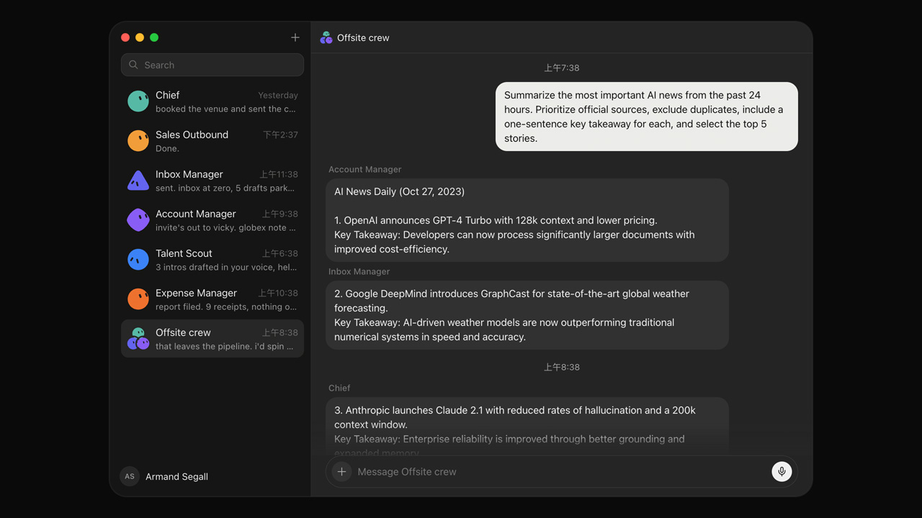This screenshot has width=922, height=518.
Task: Click the user's Summarize AI news message bubble
Action: tap(647, 117)
